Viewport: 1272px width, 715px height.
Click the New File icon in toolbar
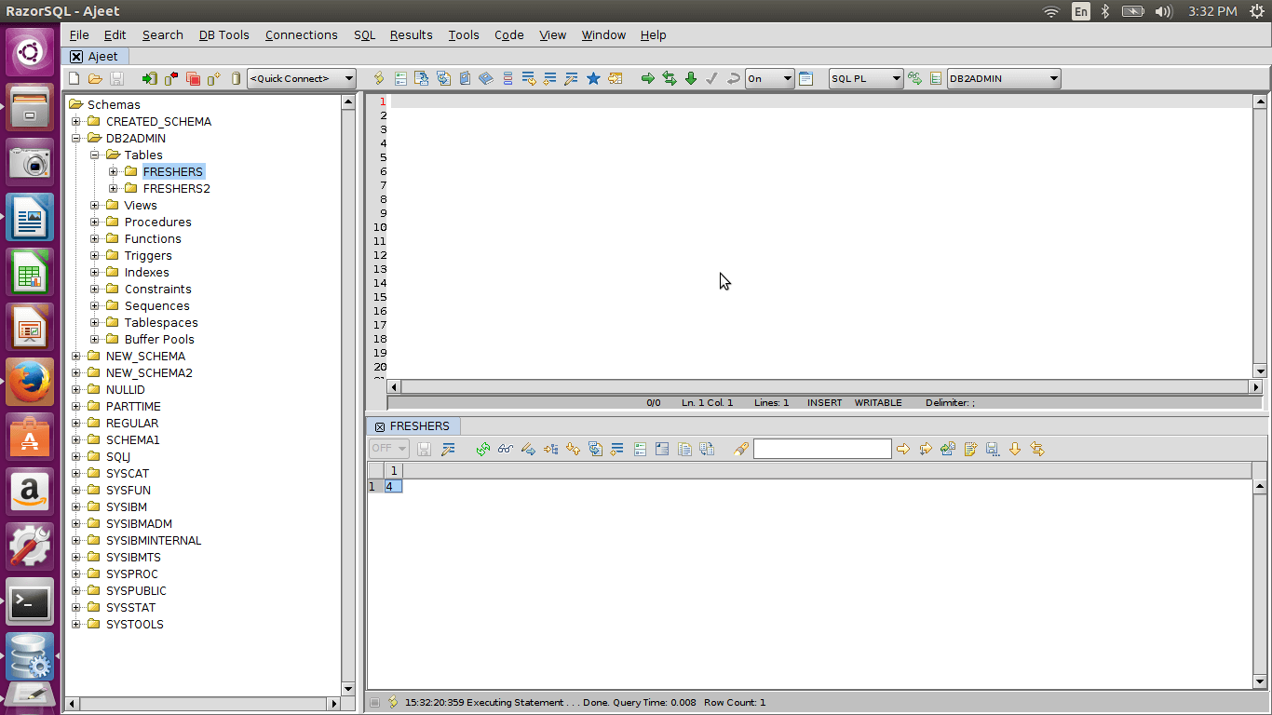(74, 79)
